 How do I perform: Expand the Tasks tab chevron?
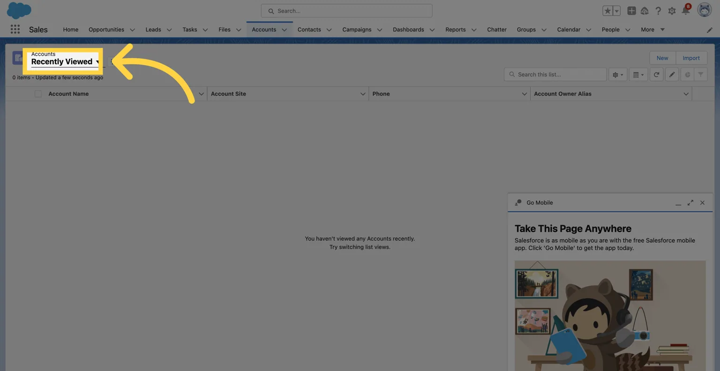205,30
